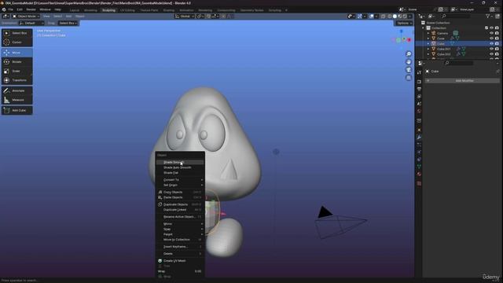This screenshot has height=283, width=503.
Task: Disable Cube.001 in renders
Action: click(497, 49)
